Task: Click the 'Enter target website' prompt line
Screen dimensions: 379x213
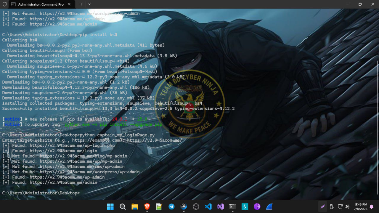Action: click(92, 140)
